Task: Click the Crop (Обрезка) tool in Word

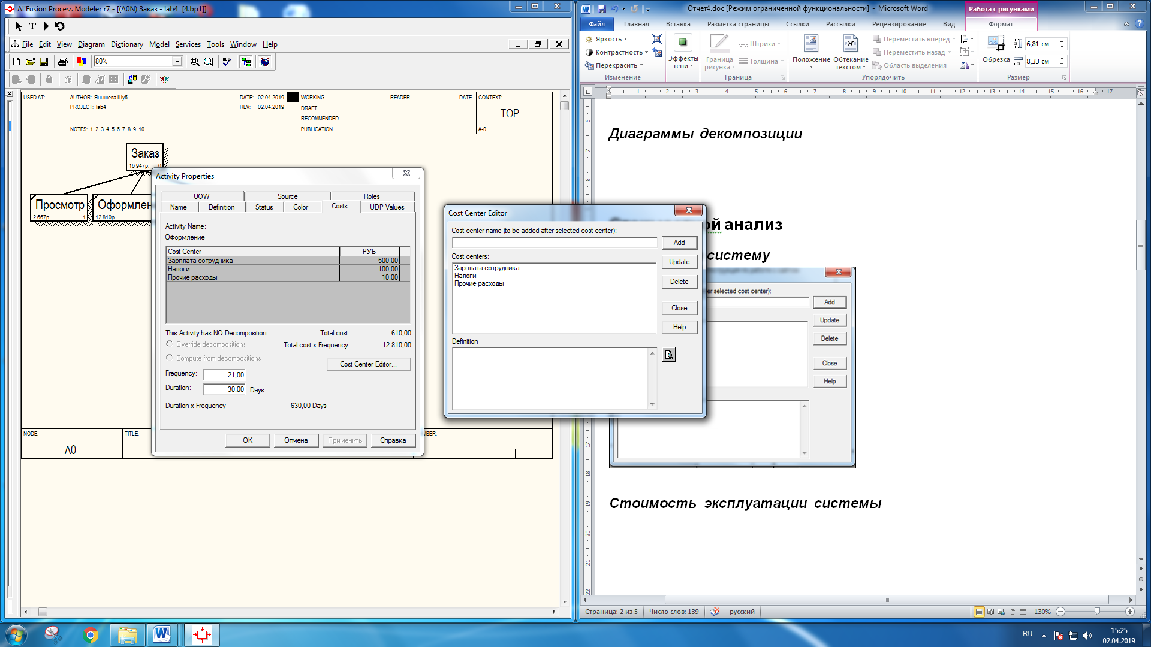Action: click(996, 49)
